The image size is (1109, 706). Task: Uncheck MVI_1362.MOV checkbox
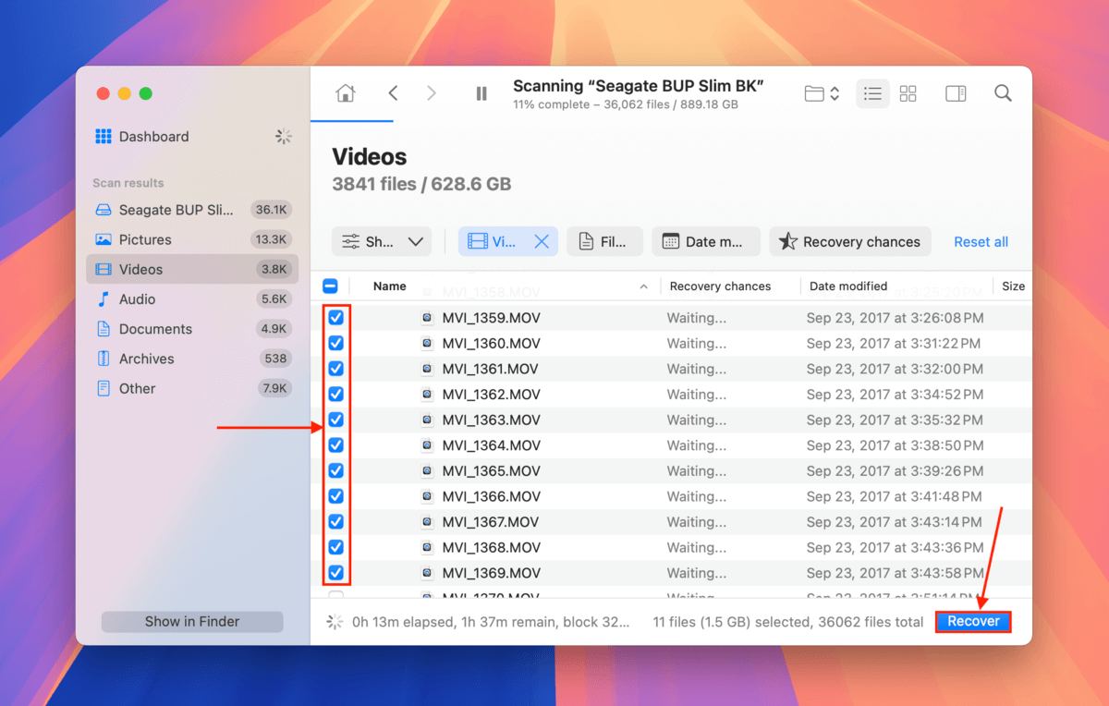[336, 394]
